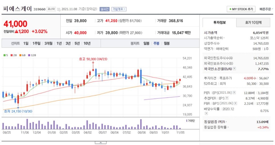Show the 월봉 monthly candle chart
This screenshot has width=275, height=145.
(x=167, y=43)
